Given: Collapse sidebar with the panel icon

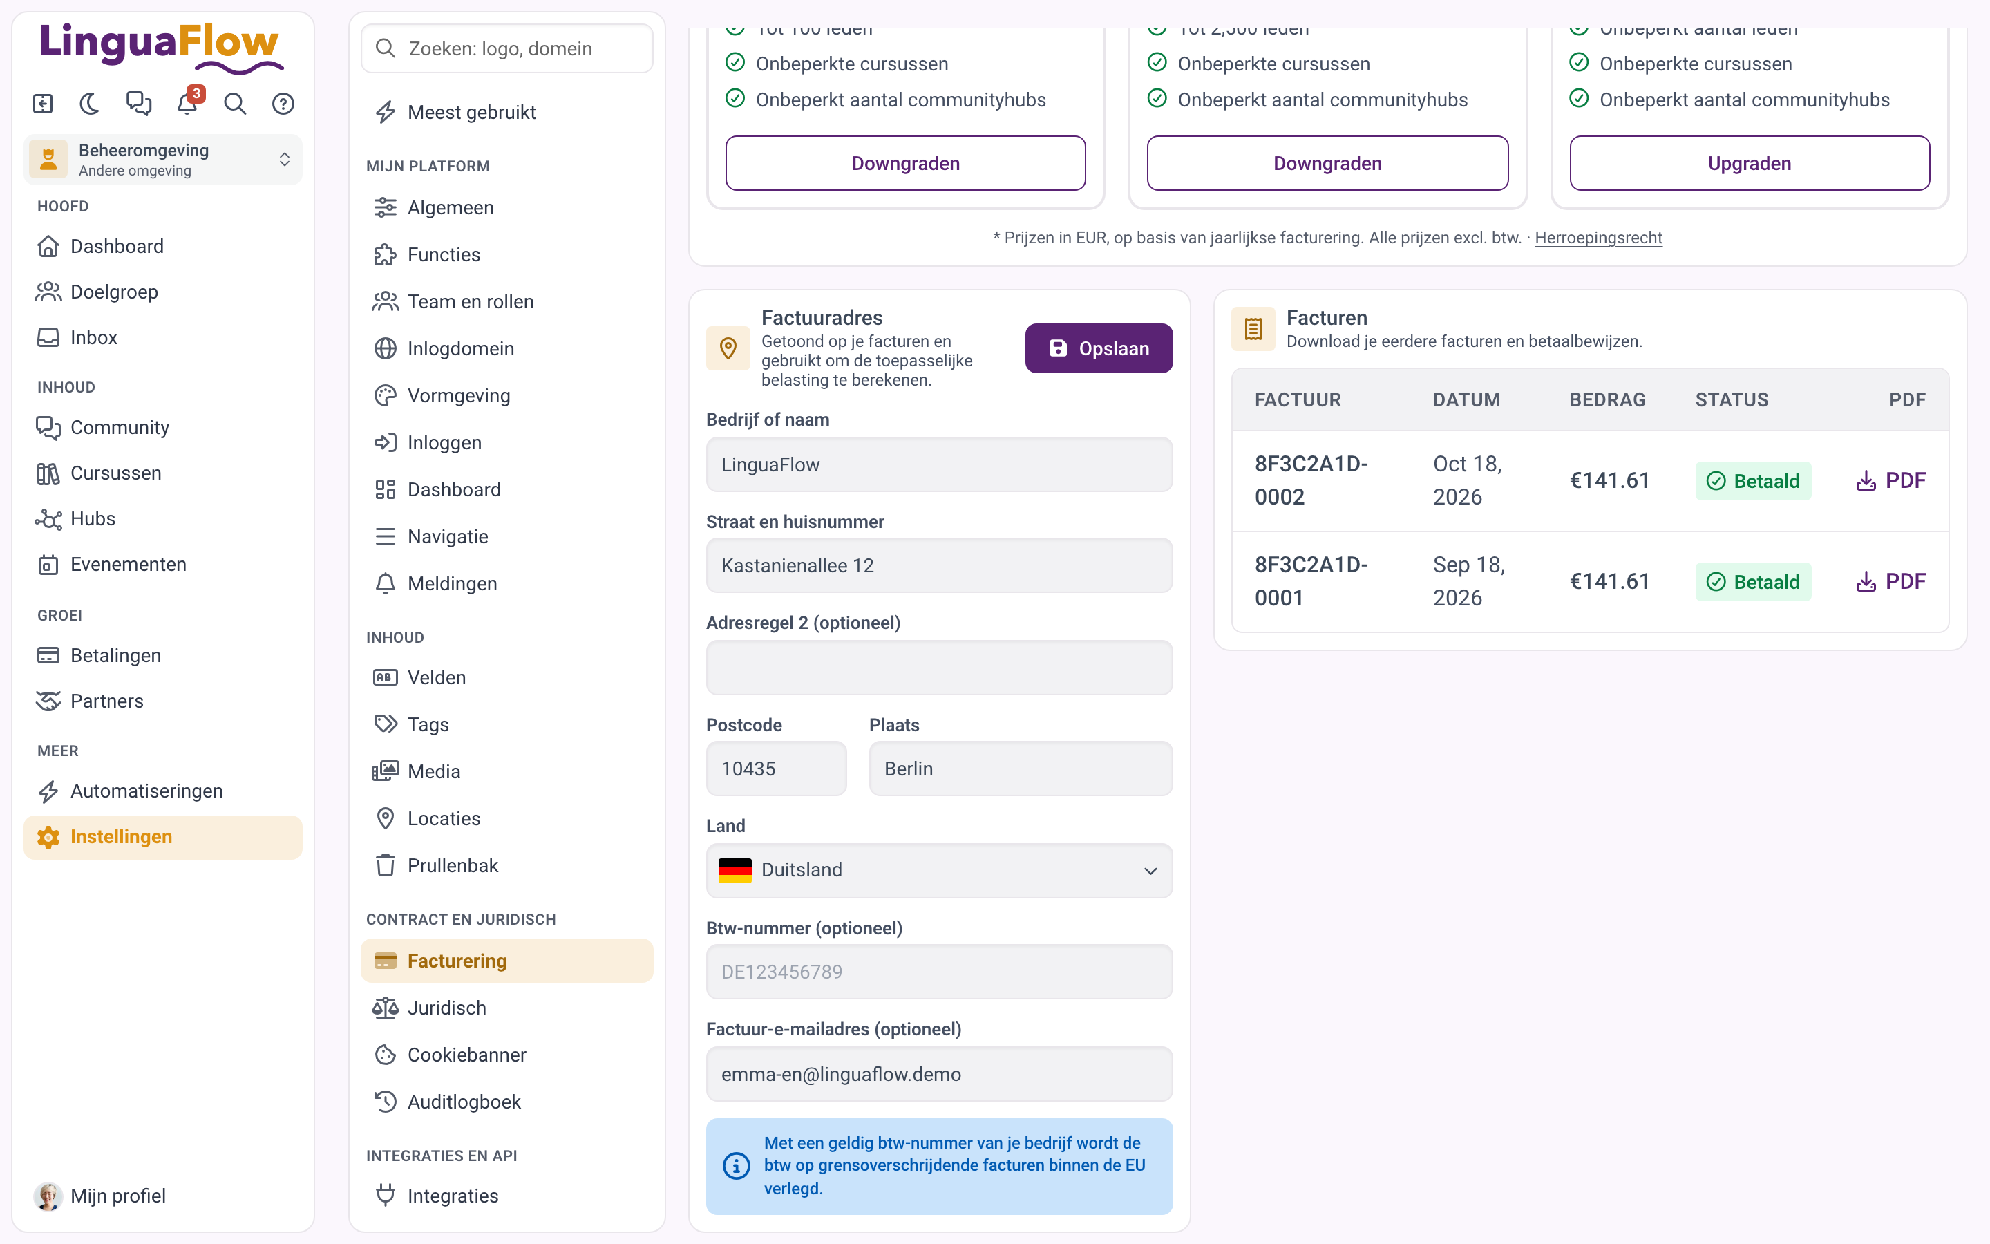Looking at the screenshot, I should (x=43, y=104).
